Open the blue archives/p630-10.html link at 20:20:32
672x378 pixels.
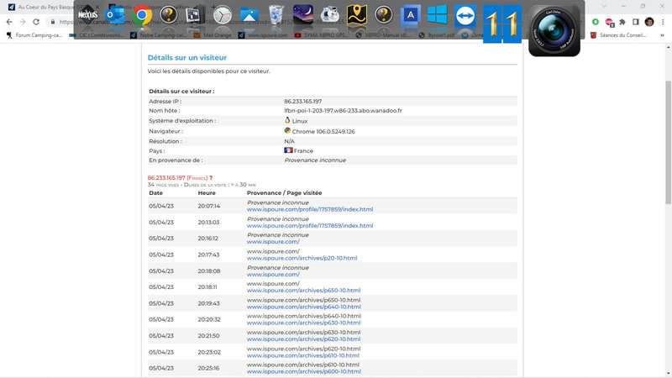[x=303, y=323]
